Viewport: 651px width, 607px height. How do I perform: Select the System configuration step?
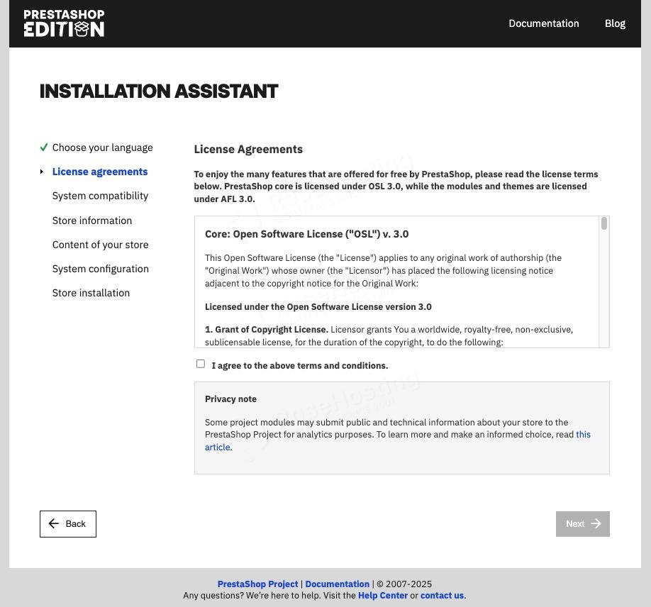pyautogui.click(x=101, y=269)
